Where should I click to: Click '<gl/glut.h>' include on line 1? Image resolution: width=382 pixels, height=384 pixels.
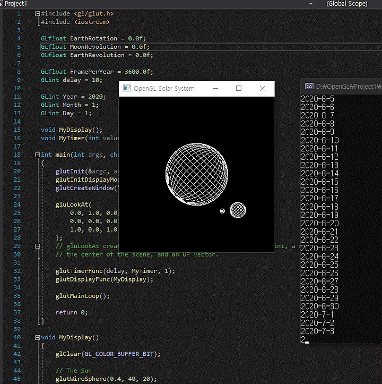[93, 14]
